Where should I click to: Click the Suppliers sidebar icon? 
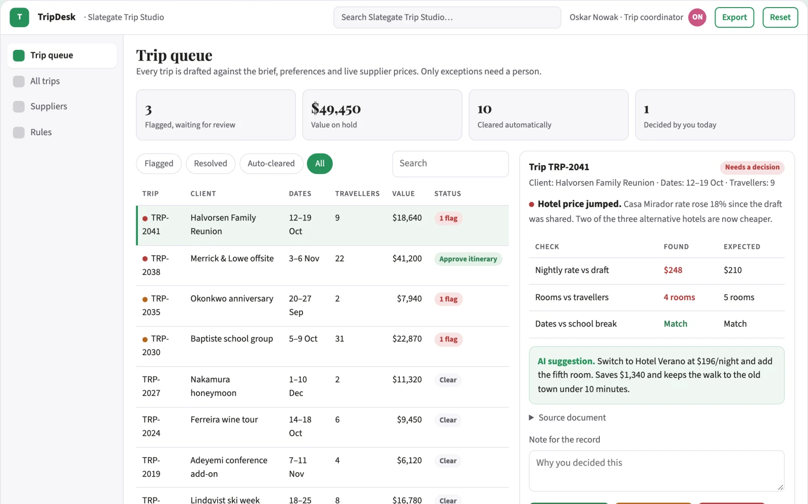19,106
